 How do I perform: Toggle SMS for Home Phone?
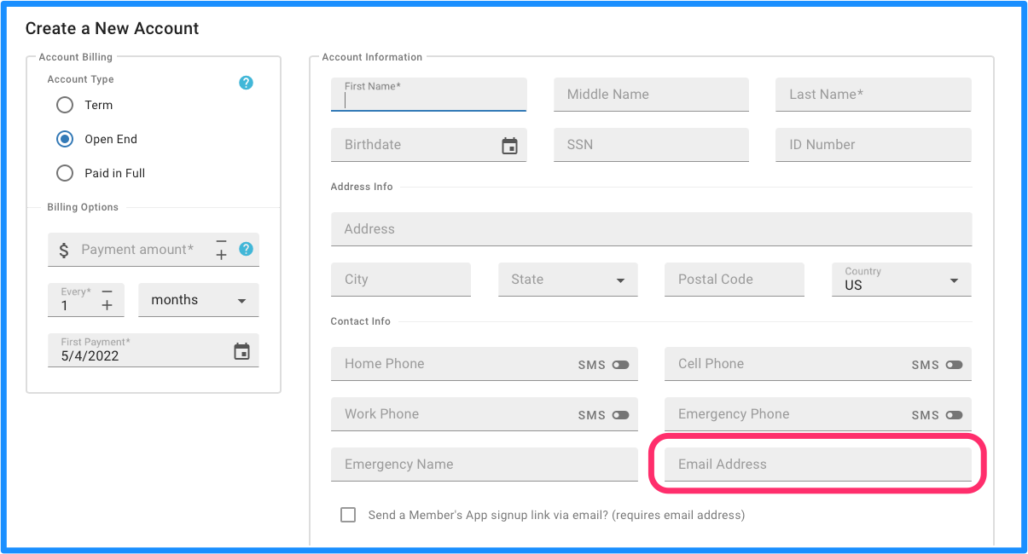click(x=622, y=364)
